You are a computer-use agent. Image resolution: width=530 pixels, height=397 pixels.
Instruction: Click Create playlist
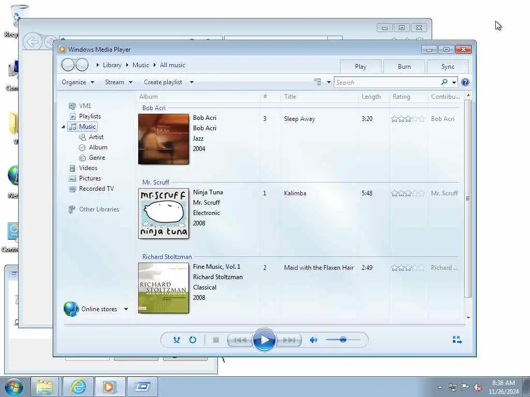[x=163, y=82]
